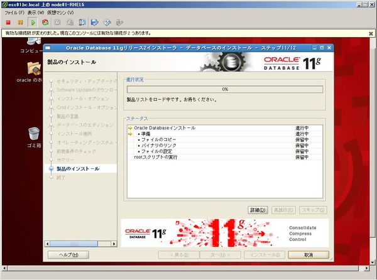Dismiss the connection notification with X
The height and width of the screenshot is (280, 377).
click(371, 34)
